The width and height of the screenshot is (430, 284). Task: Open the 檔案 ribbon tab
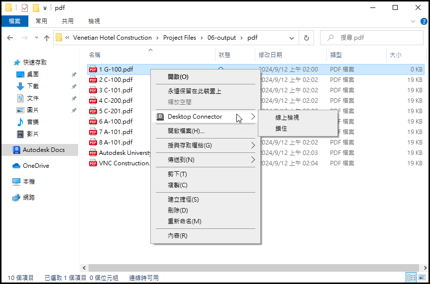click(14, 21)
